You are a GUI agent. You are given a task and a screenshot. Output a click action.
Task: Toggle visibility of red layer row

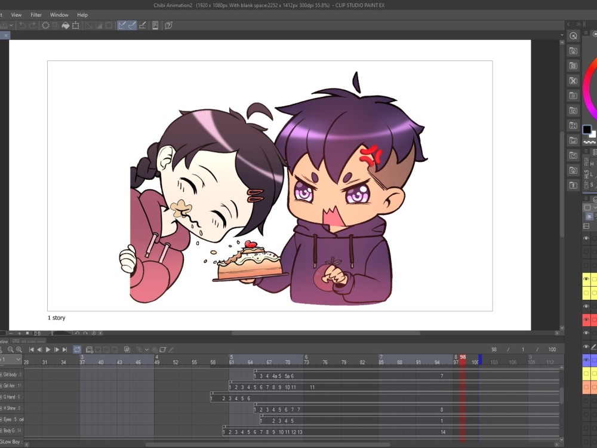(x=586, y=320)
